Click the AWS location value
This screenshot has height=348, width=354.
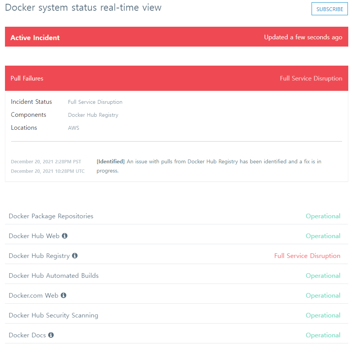(x=74, y=128)
